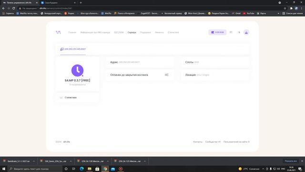Open the Windows Start menu

point(4,169)
